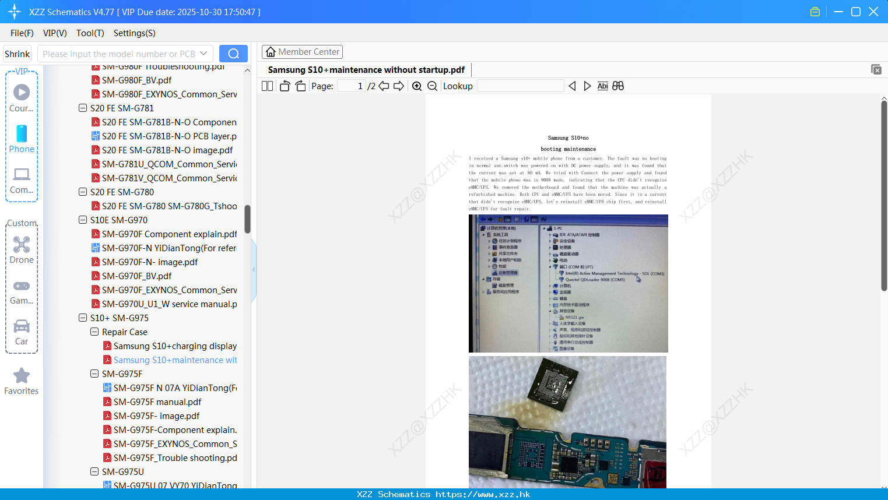888x500 pixels.
Task: Click the search magnifier button
Action: pyautogui.click(x=233, y=54)
